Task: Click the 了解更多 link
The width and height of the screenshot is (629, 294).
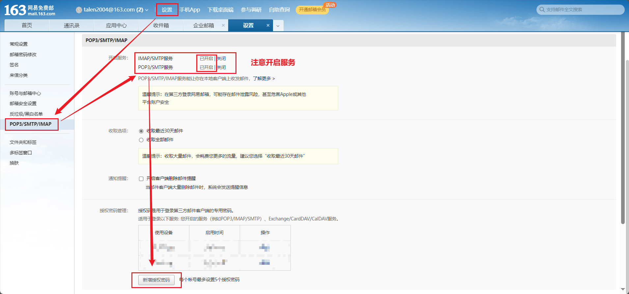Action: (x=263, y=79)
